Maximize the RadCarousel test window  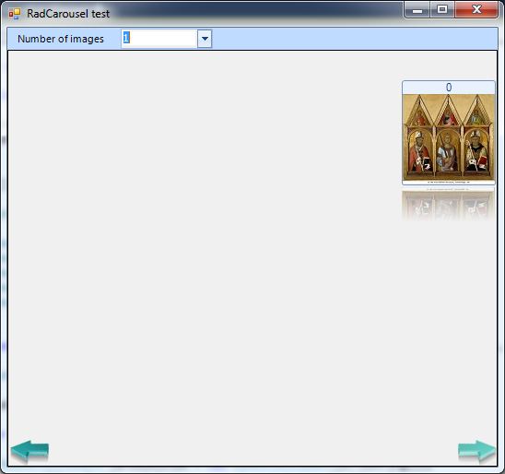click(442, 10)
